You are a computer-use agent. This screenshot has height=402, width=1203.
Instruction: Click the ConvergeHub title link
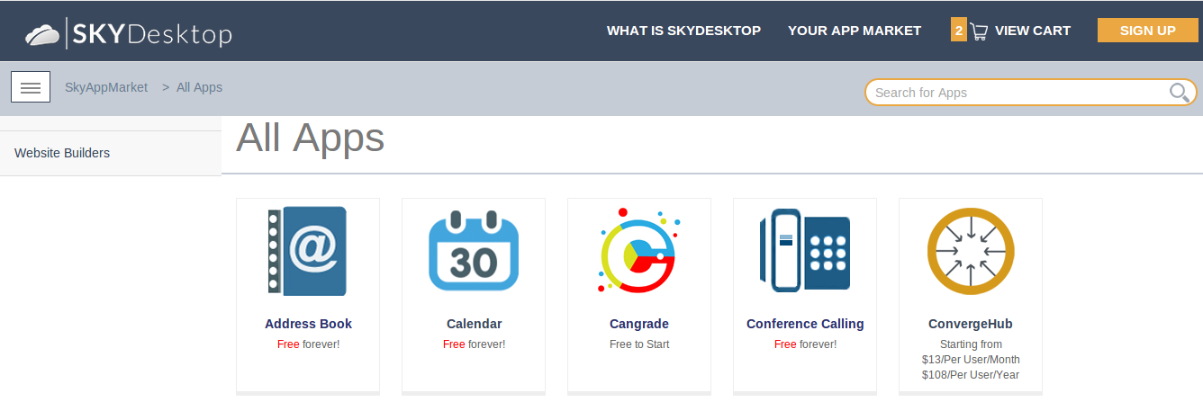tap(971, 324)
